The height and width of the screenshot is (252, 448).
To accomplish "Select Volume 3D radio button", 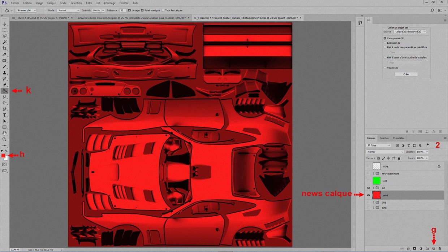I will (x=385, y=68).
